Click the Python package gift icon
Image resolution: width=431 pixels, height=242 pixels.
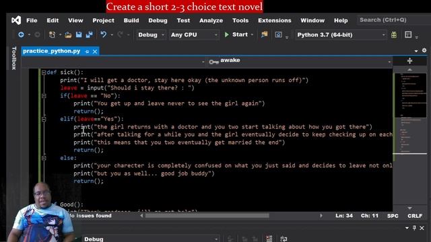(394, 34)
